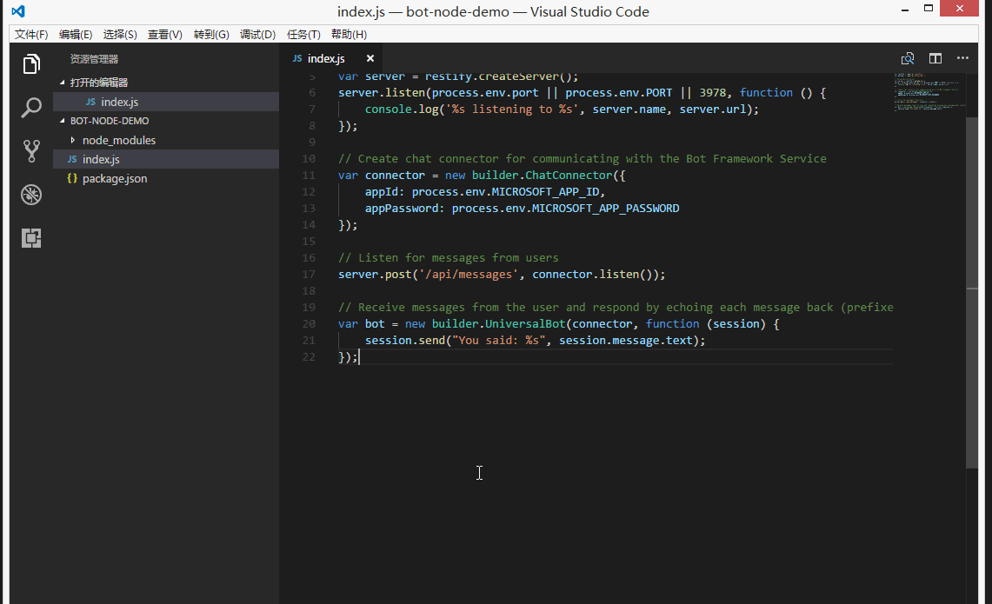Maximize the VS Code window
992x604 pixels.
click(x=929, y=8)
